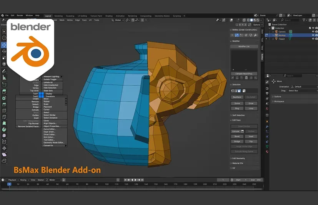The width and height of the screenshot is (318, 205).
Task: Click the Inset button in Edit Face
Action: pyautogui.click(x=251, y=137)
